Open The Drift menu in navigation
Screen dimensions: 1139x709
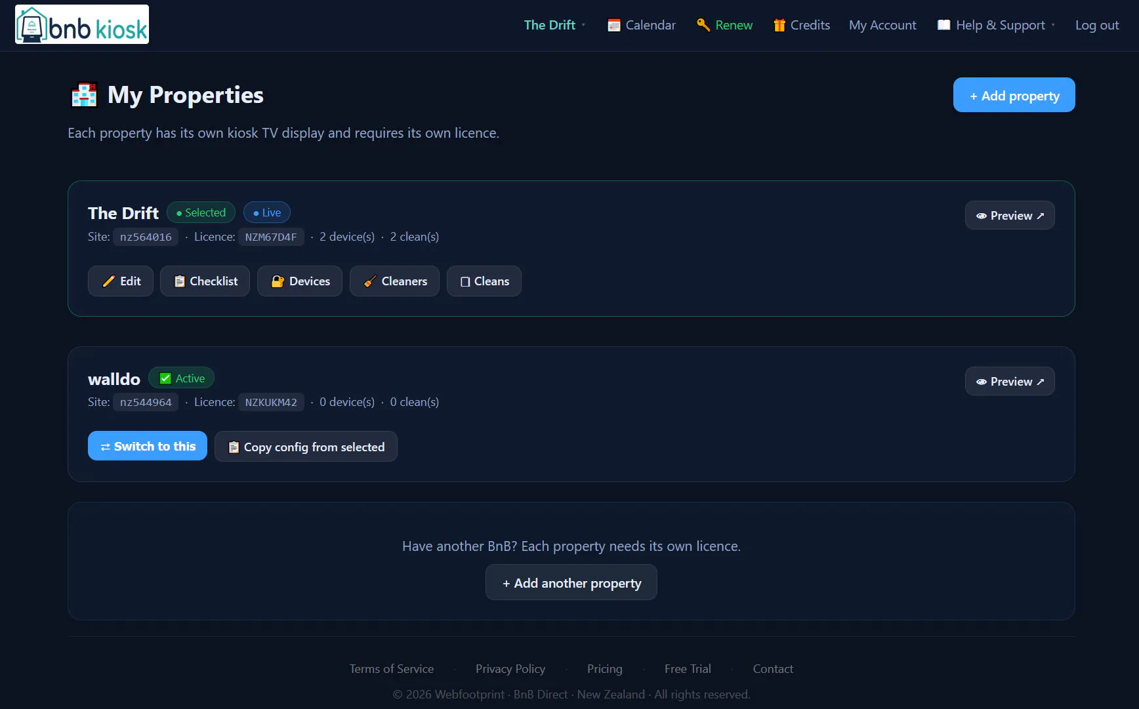[554, 25]
